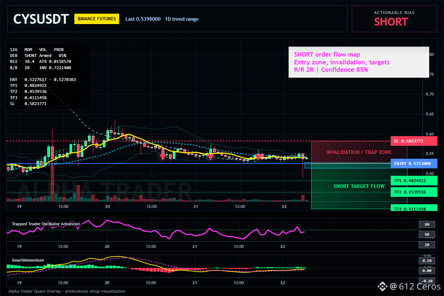Click the oscillator 50 level label
The width and height of the screenshot is (444, 296).
(427, 234)
